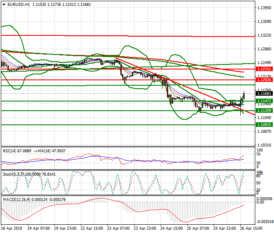Click the 1.12860 price scale value

(264, 49)
